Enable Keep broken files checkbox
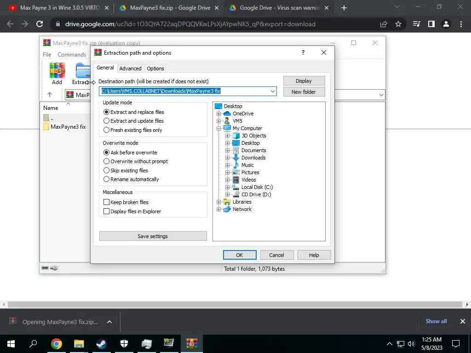The height and width of the screenshot is (353, 471). coord(106,202)
